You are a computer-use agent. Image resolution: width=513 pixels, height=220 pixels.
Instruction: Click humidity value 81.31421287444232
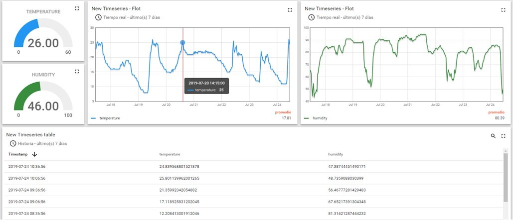click(x=347, y=214)
